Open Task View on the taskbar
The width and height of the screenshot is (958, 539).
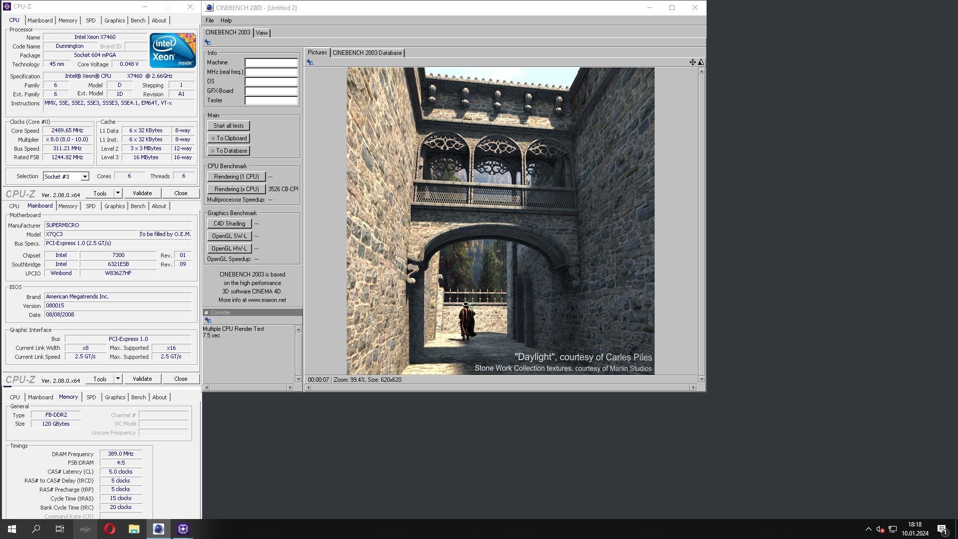[x=60, y=529]
